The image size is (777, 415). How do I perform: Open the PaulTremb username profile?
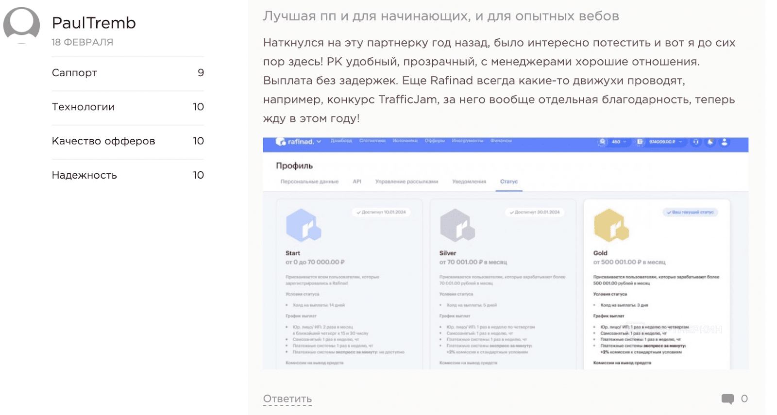[94, 23]
